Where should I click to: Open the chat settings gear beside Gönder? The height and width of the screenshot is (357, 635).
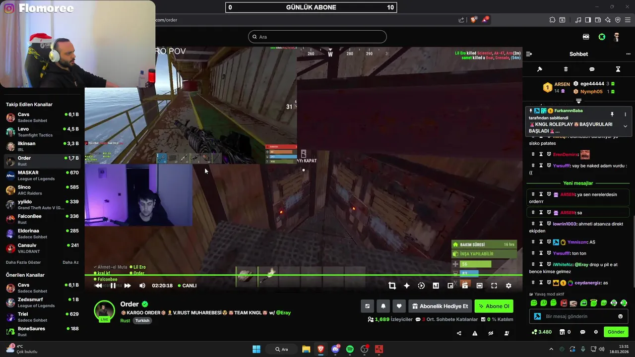pyautogui.click(x=596, y=332)
